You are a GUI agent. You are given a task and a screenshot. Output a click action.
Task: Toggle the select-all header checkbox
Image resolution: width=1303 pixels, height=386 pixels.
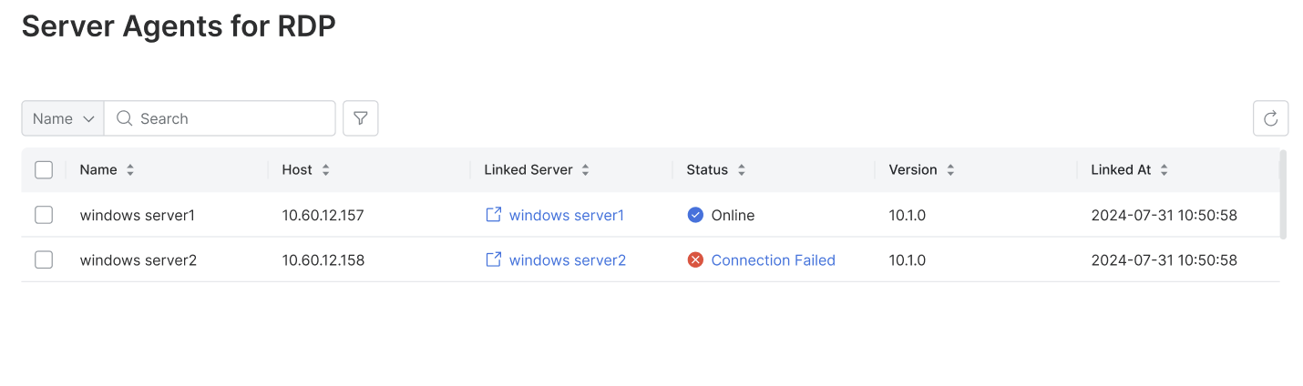[44, 170]
